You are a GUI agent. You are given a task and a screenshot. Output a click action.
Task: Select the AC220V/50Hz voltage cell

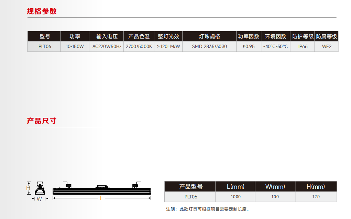pyautogui.click(x=107, y=46)
